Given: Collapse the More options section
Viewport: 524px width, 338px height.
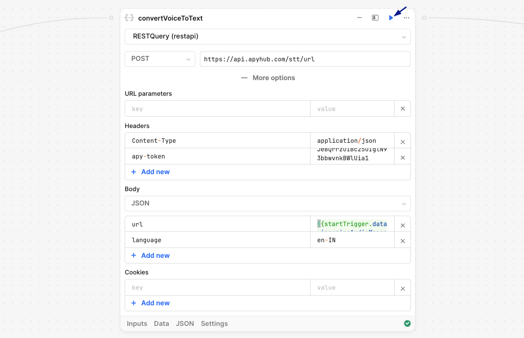Looking at the screenshot, I should click(268, 78).
